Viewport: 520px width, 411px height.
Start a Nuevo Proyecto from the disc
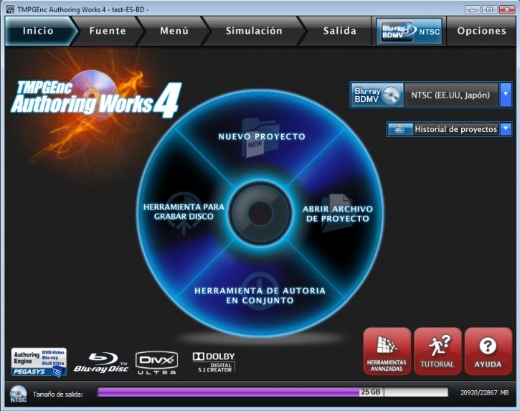click(262, 136)
